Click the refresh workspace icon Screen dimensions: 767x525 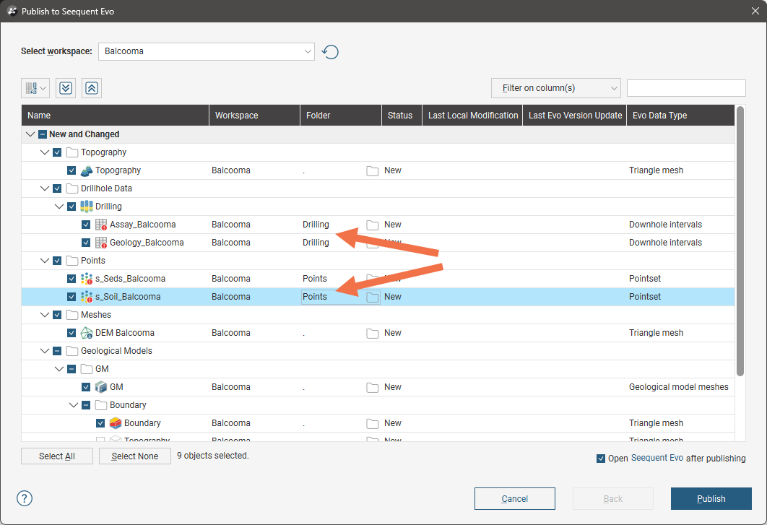tap(330, 52)
